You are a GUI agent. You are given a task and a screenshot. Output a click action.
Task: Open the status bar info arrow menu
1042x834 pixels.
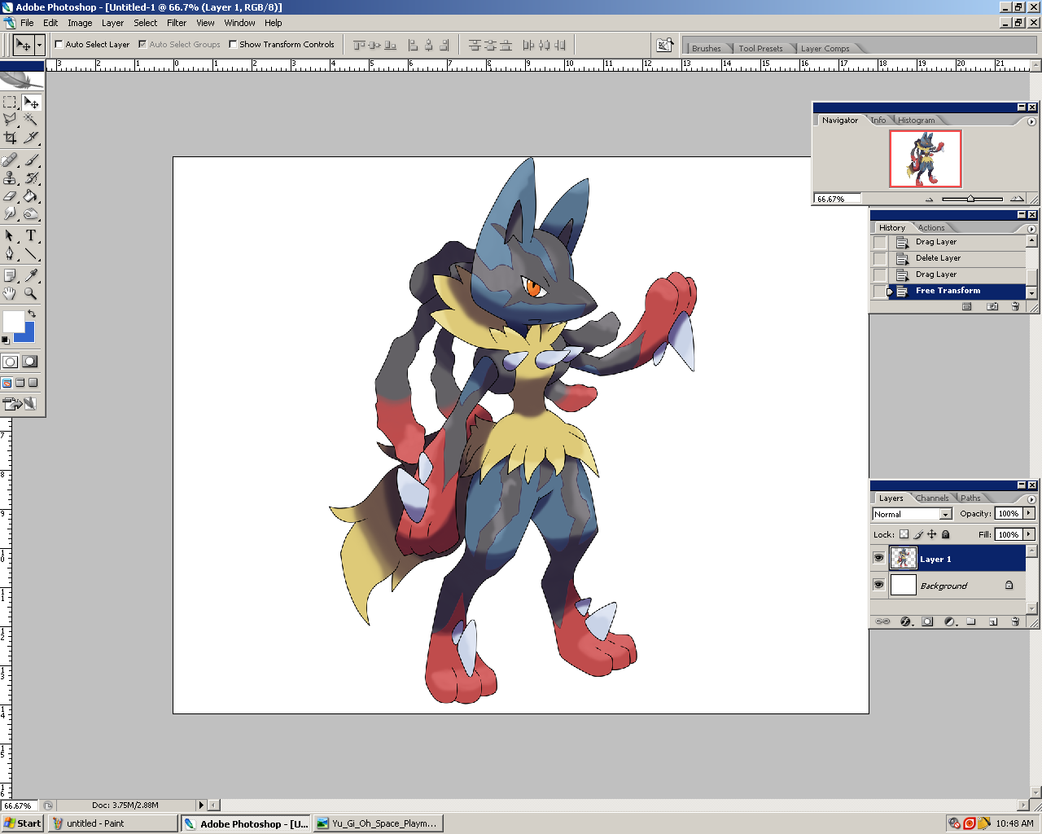tap(201, 805)
